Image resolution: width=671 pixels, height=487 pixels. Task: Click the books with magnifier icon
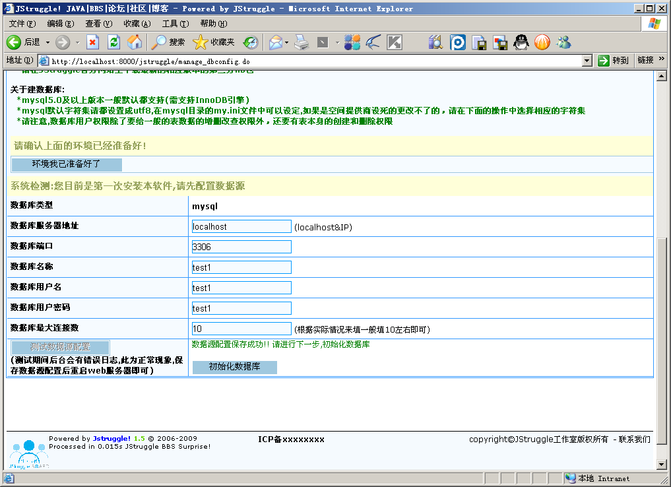pyautogui.click(x=435, y=42)
